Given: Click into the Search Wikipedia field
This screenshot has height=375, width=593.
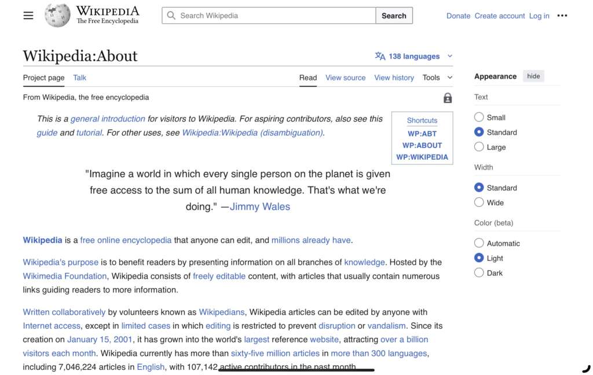Looking at the screenshot, I should point(275,16).
